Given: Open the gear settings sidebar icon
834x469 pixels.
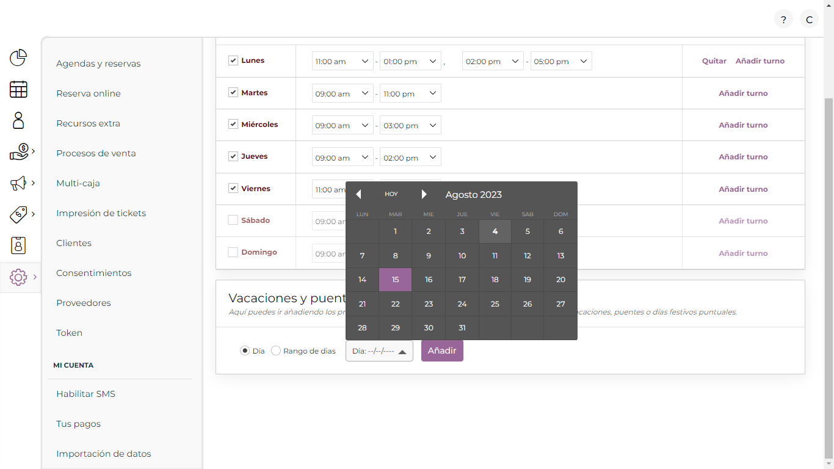Looking at the screenshot, I should (x=18, y=277).
